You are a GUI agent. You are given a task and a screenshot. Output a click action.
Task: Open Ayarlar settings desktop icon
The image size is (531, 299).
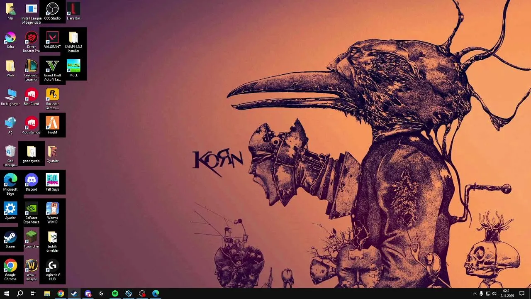[x=10, y=211]
